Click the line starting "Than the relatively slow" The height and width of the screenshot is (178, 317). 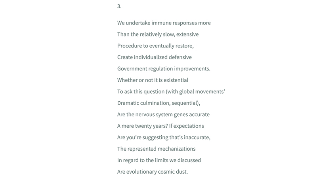point(158,34)
